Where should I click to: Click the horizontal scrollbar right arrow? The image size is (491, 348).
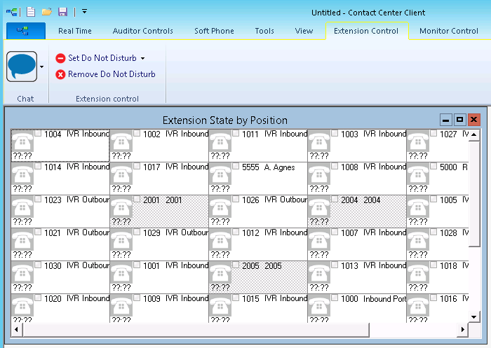point(463,329)
